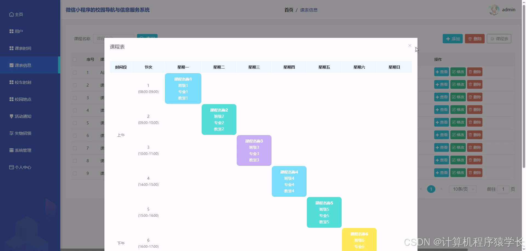
Task: Check the checkbox for row 3
Action: (x=75, y=98)
